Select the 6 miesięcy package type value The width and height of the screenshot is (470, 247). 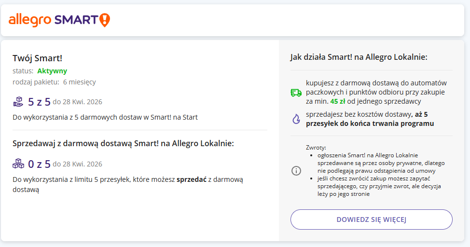[79, 82]
